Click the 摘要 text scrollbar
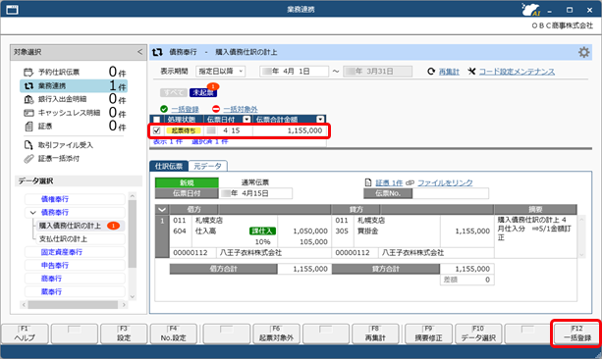 tap(581, 236)
